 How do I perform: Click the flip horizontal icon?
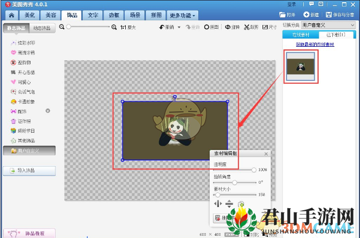[x=218, y=203]
